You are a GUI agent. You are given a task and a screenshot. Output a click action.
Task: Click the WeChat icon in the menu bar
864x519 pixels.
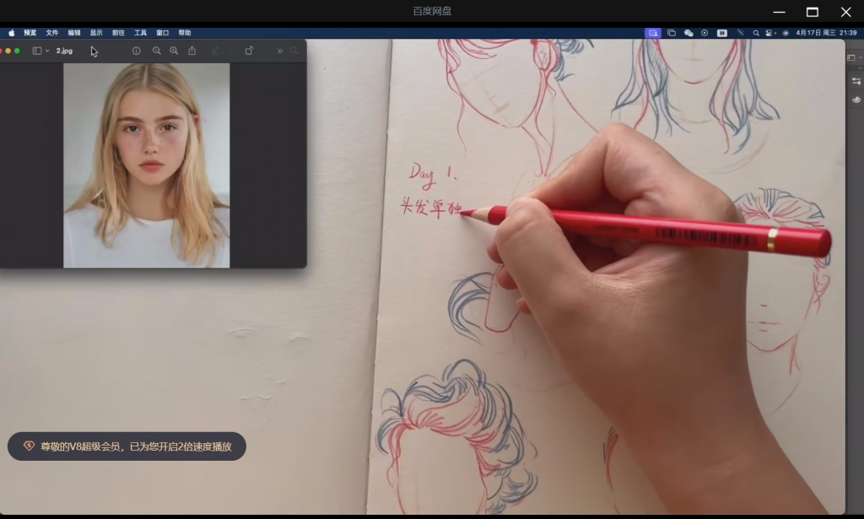click(x=688, y=33)
